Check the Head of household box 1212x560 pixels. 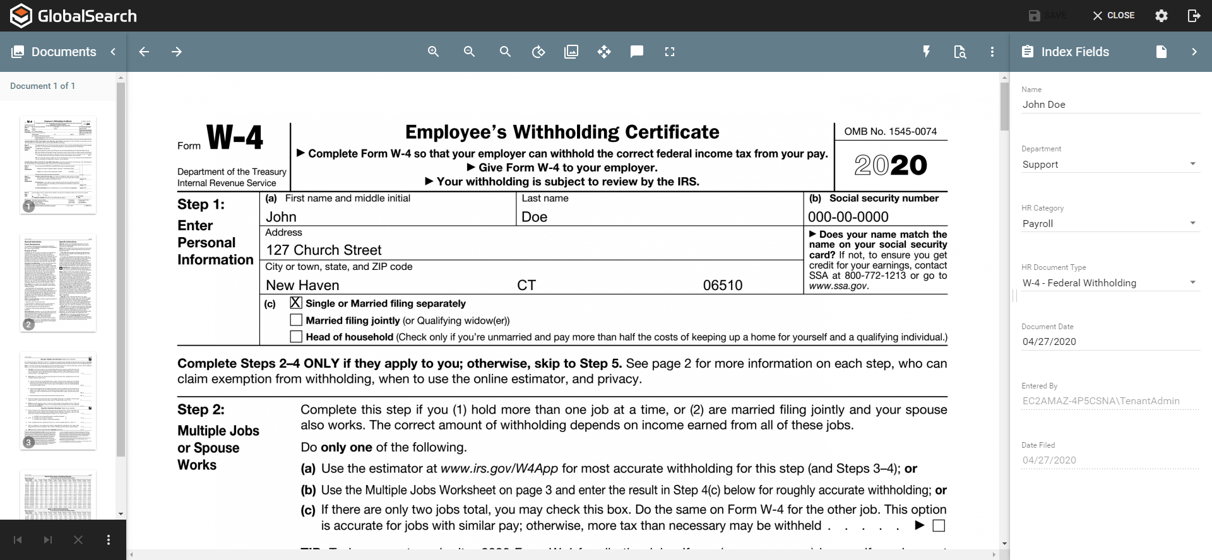click(x=296, y=337)
